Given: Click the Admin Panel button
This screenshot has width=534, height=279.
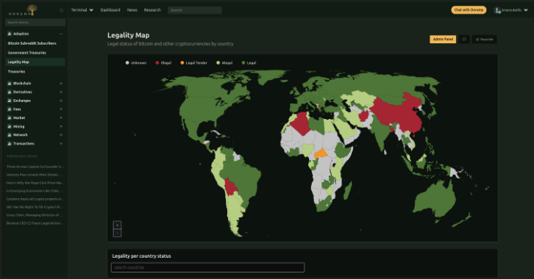Looking at the screenshot, I should pyautogui.click(x=443, y=40).
